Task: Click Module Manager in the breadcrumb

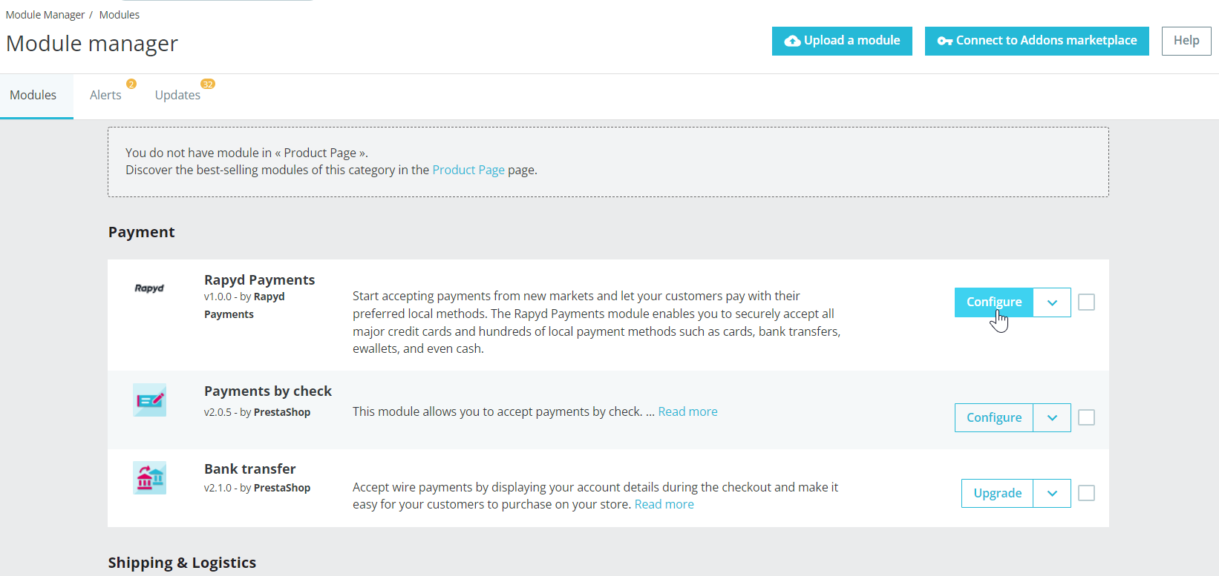Action: coord(45,15)
